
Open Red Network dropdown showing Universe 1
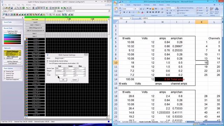pos(64,71)
